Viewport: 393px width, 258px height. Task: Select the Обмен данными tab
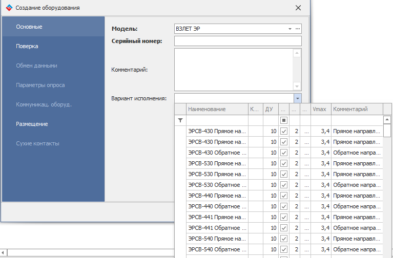(53, 66)
